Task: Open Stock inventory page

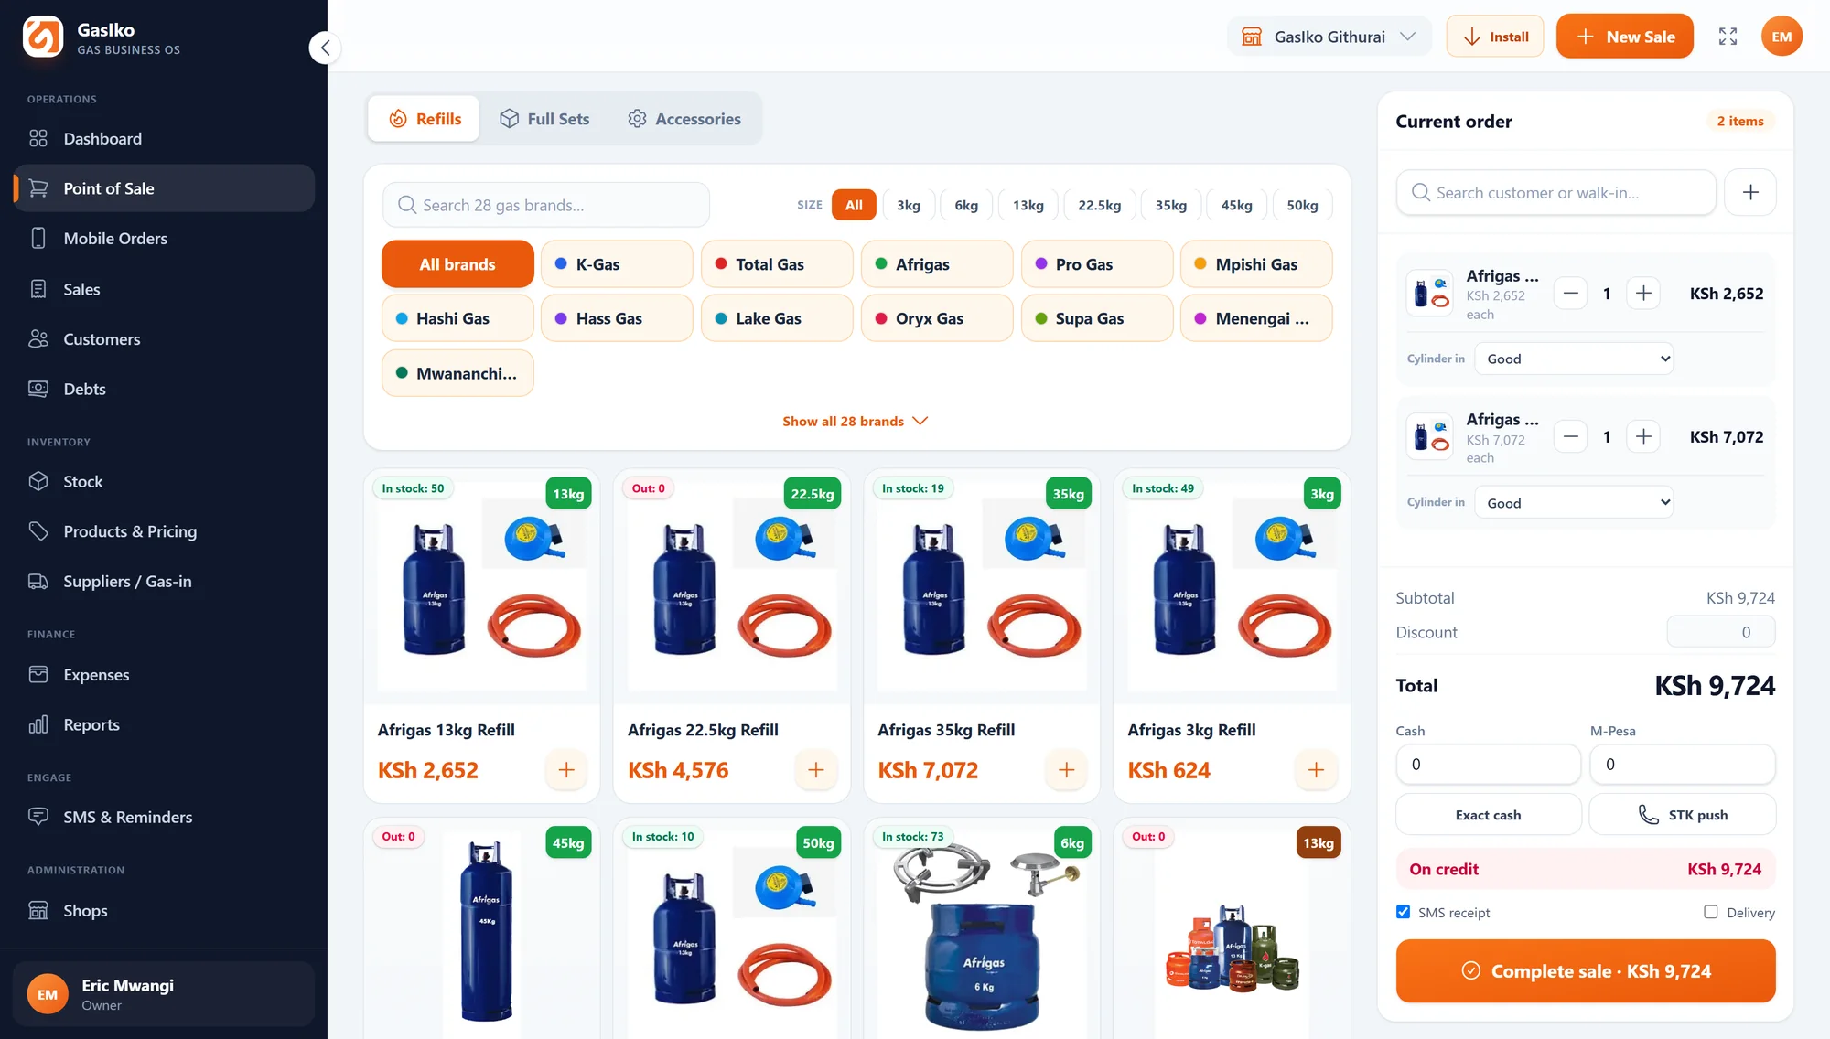Action: [x=165, y=482]
